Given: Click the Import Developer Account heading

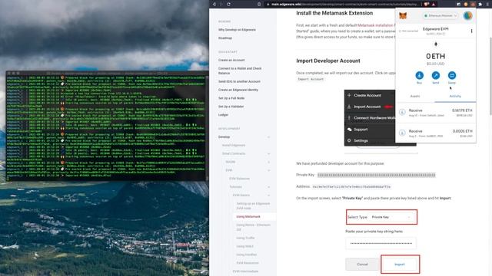Looking at the screenshot, I should click(x=328, y=61).
